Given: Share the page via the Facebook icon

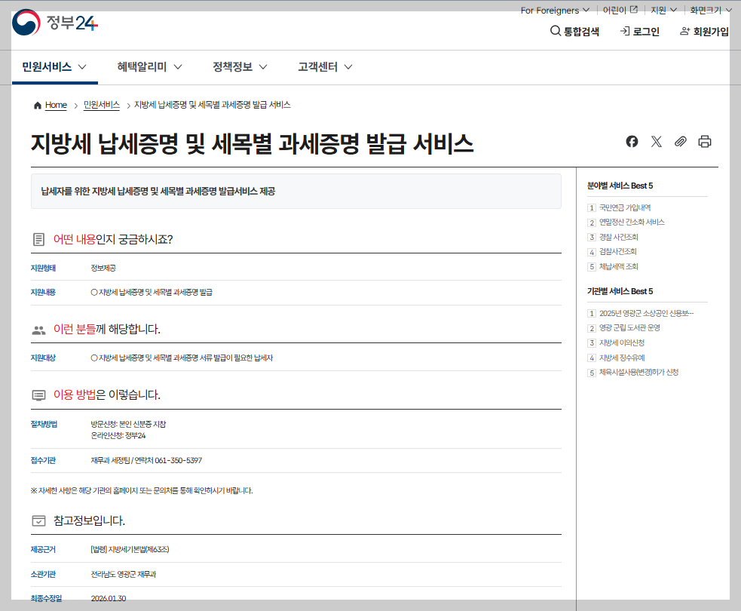Looking at the screenshot, I should pos(632,141).
